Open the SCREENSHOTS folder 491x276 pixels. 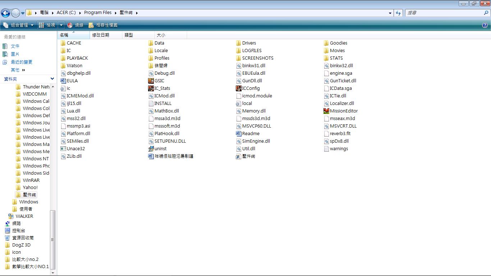tap(257, 58)
